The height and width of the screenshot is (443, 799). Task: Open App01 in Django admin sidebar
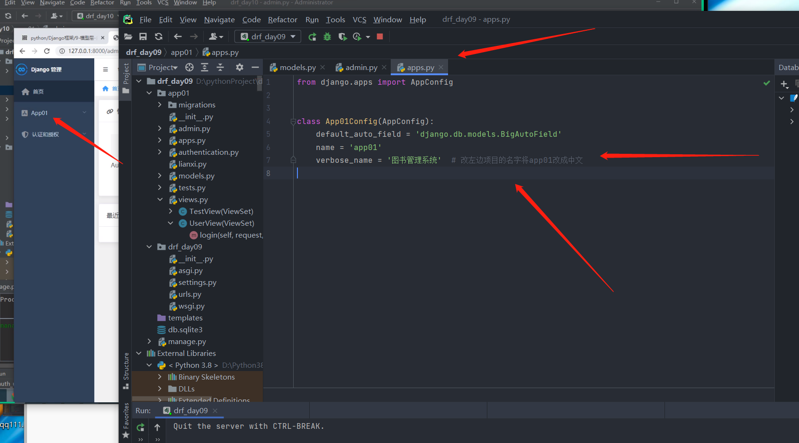click(54, 113)
